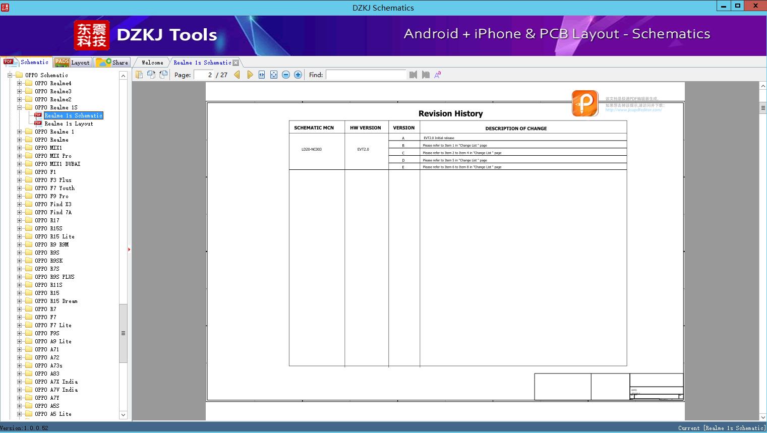
Task: Click the tree panel scroll-up arrow
Action: [x=123, y=76]
